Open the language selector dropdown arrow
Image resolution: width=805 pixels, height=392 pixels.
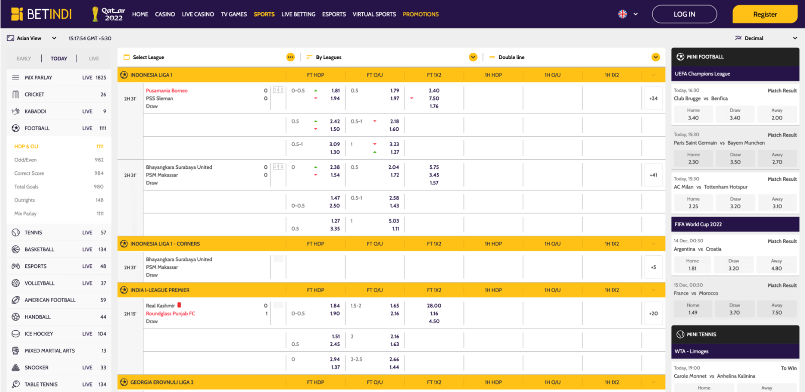point(635,14)
